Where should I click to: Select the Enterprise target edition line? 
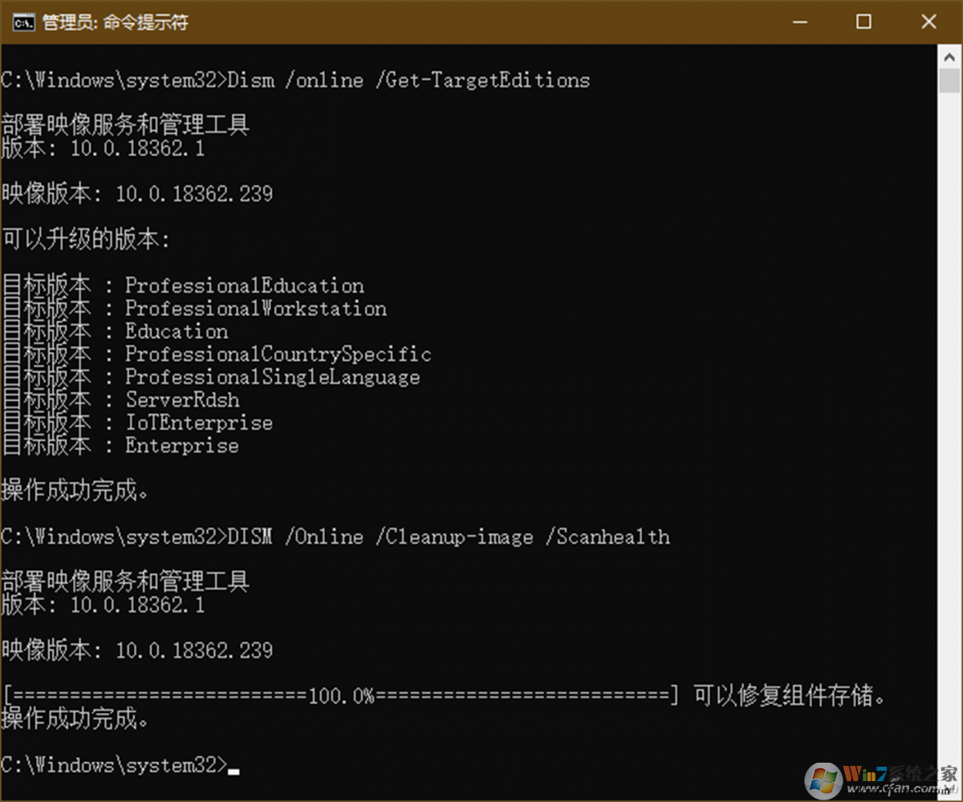coord(181,446)
